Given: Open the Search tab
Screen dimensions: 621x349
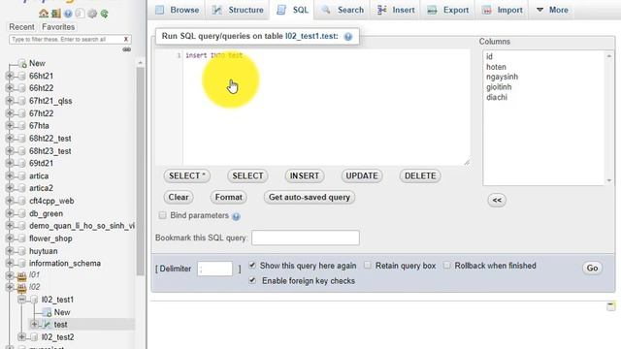Looking at the screenshot, I should [343, 10].
